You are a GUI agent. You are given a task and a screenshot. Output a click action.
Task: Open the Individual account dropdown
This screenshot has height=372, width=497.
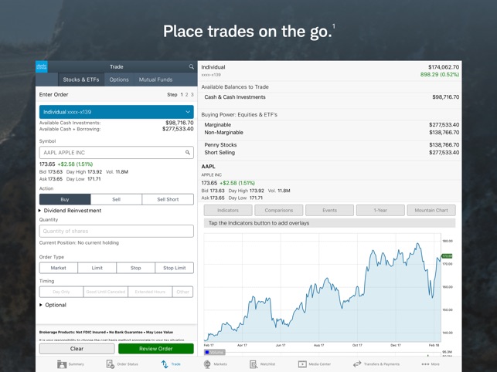(x=116, y=112)
